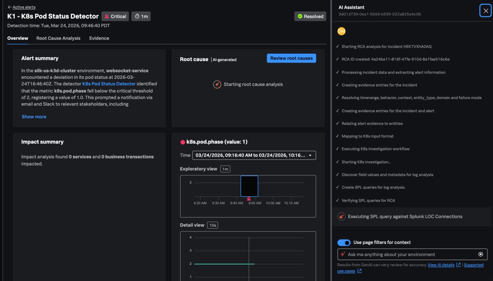The image size is (493, 281).
Task: Click the DM user avatar in AI Assistant
Action: click(x=341, y=31)
